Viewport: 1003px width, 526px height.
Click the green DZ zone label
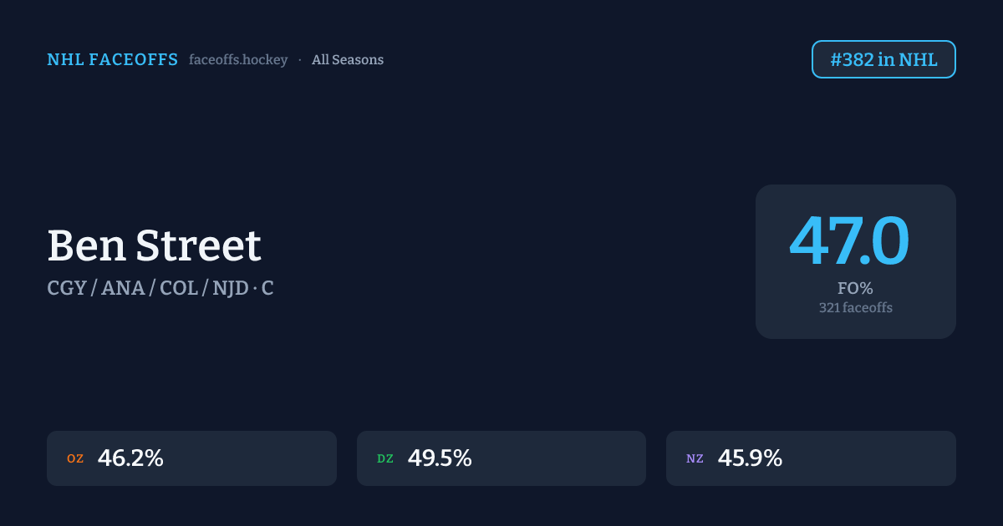pyautogui.click(x=385, y=458)
